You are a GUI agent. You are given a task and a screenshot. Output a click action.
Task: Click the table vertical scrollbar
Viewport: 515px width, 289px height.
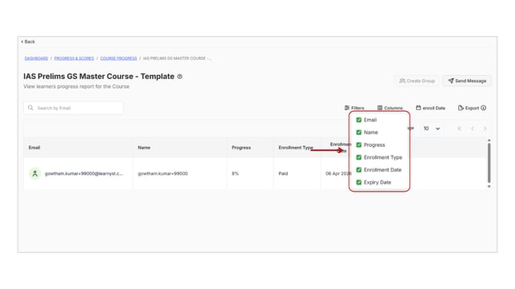click(x=489, y=163)
